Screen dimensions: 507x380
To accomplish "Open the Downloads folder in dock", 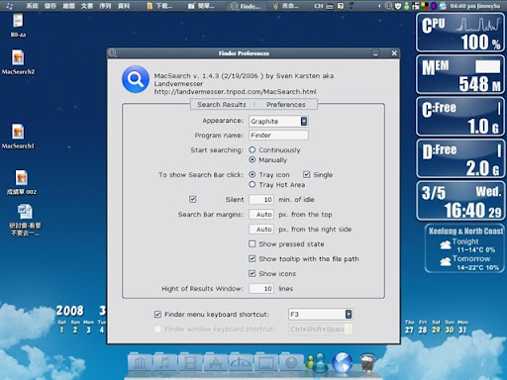I will tap(291, 362).
